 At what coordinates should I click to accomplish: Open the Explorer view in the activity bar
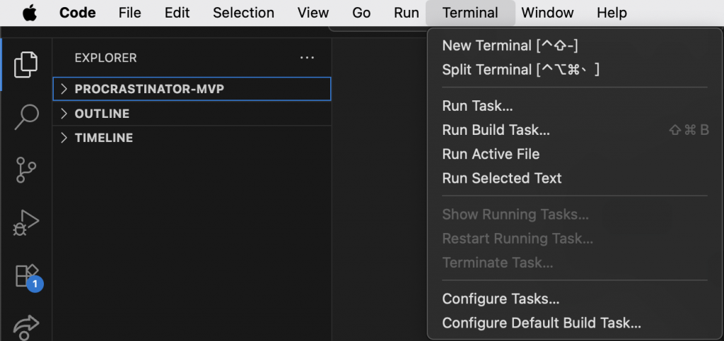tap(26, 64)
